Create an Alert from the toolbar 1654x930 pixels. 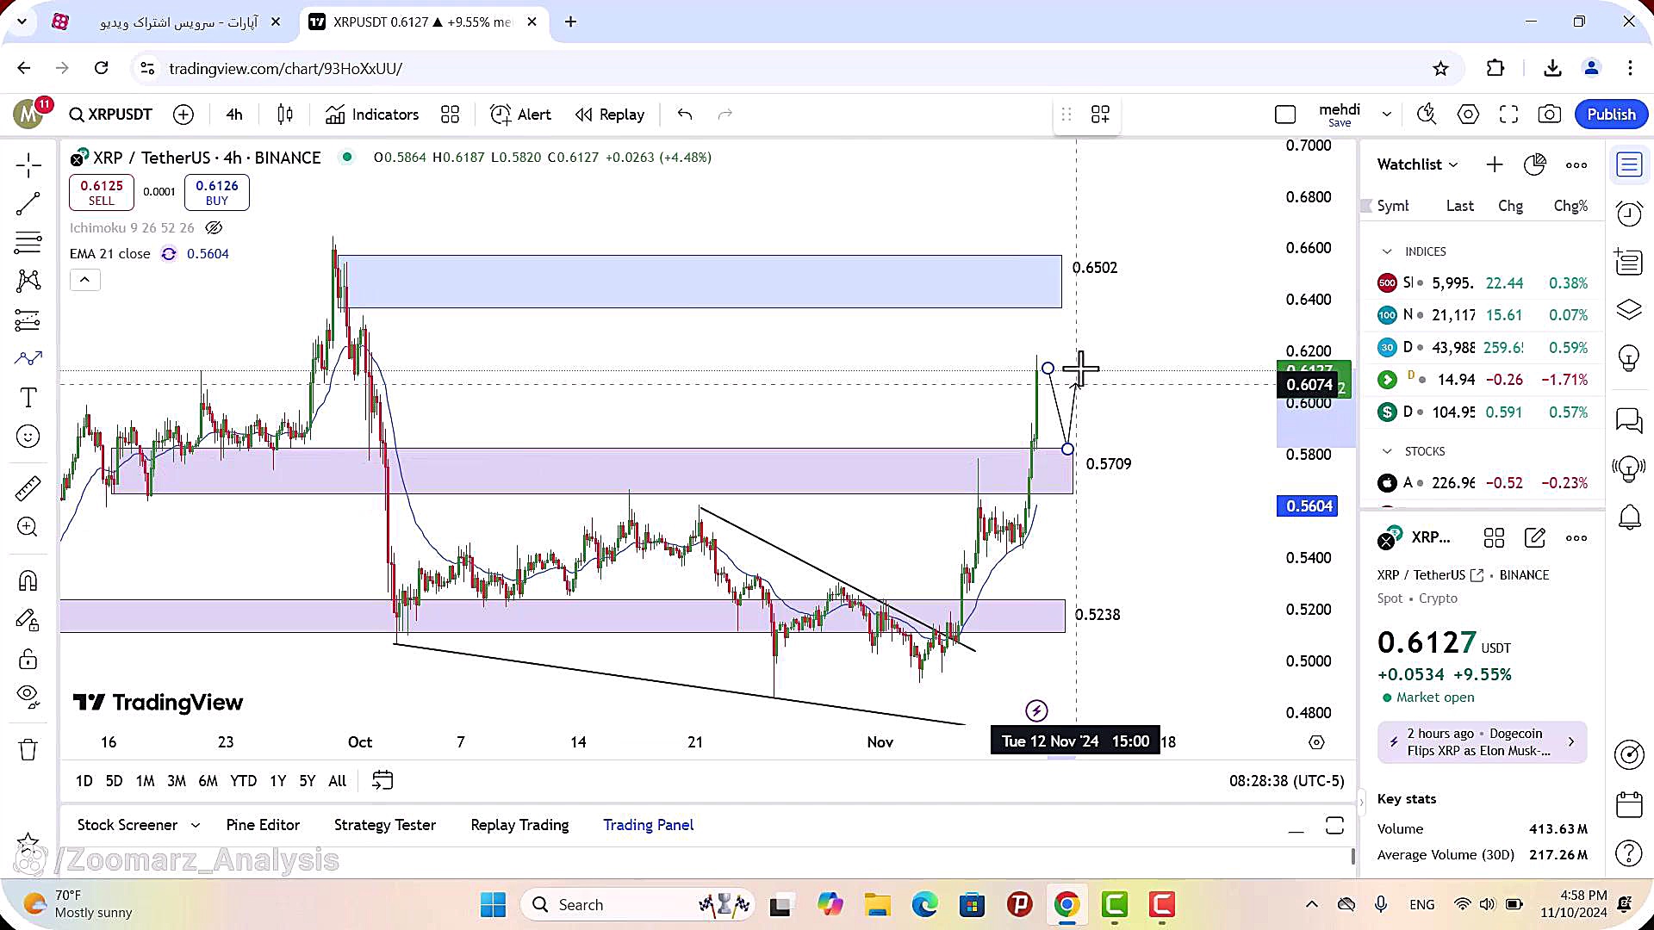[520, 115]
